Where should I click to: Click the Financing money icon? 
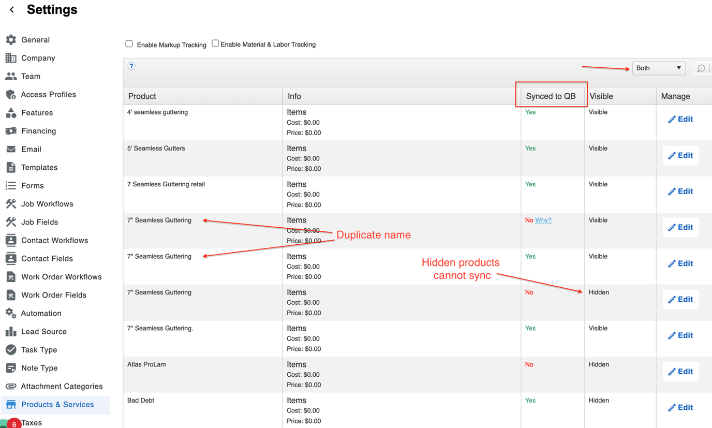pyautogui.click(x=11, y=131)
